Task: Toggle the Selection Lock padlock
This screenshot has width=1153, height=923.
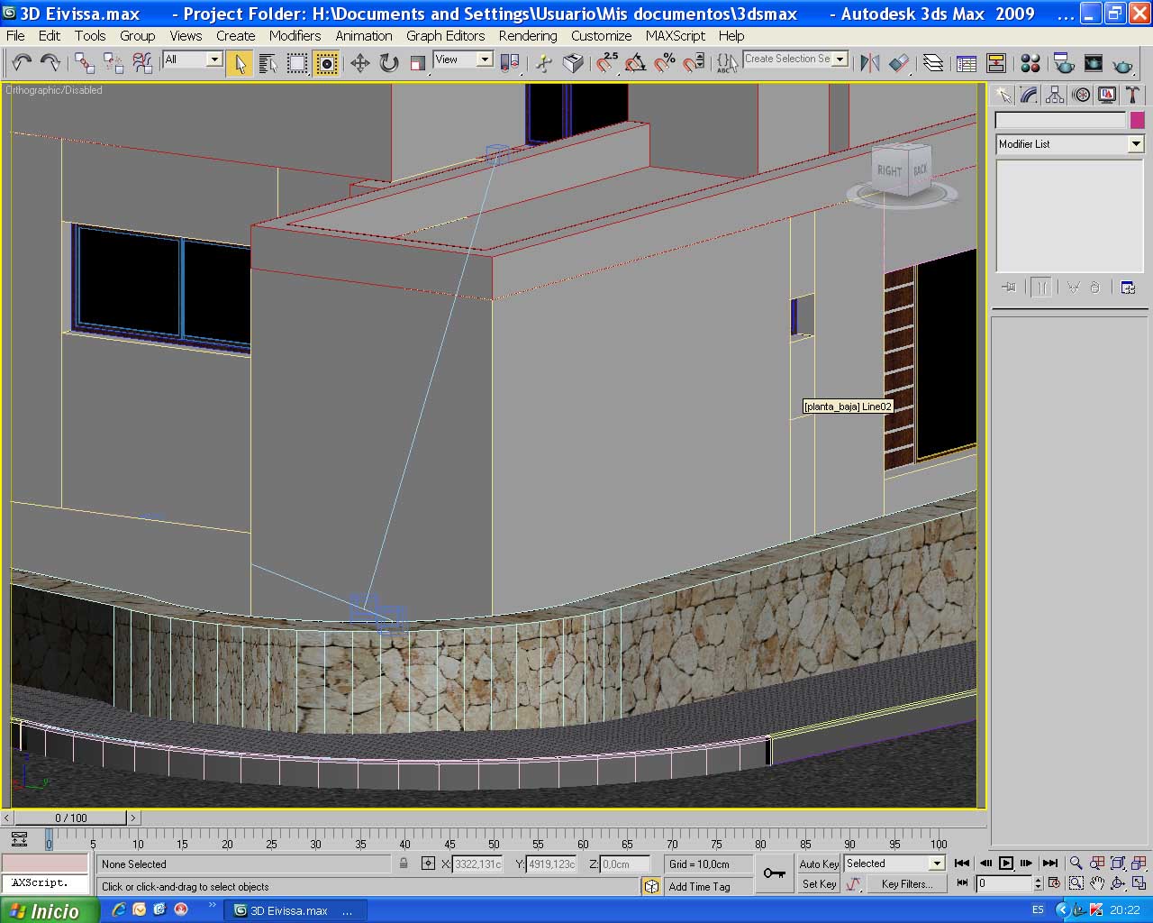Action: click(x=404, y=864)
